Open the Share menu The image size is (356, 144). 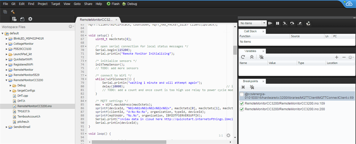pyautogui.click(x=88, y=4)
